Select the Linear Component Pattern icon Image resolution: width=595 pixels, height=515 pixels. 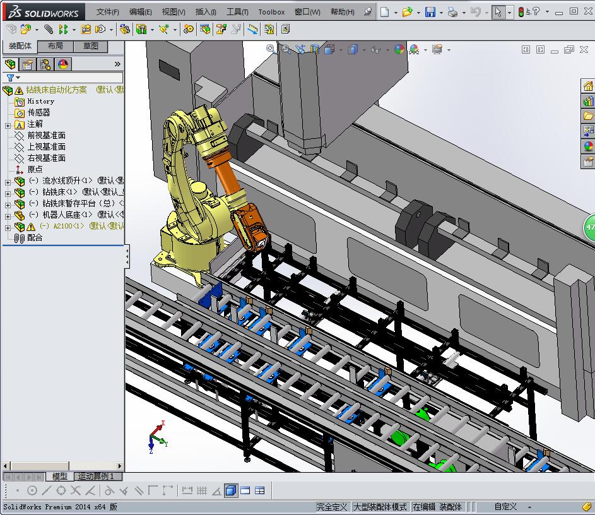(63, 29)
